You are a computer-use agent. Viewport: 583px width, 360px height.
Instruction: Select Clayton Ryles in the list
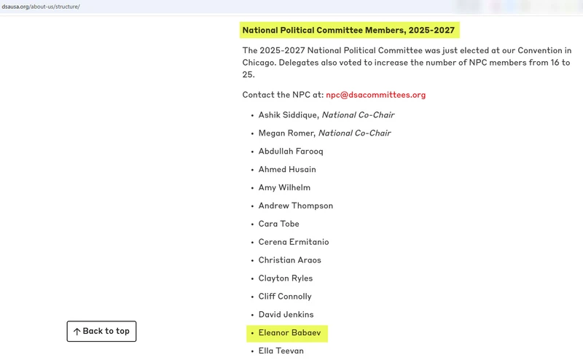285,278
